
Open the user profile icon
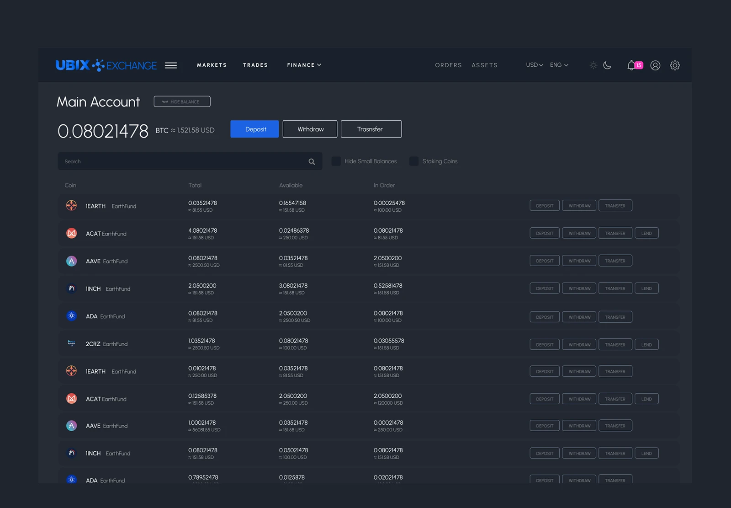point(655,65)
